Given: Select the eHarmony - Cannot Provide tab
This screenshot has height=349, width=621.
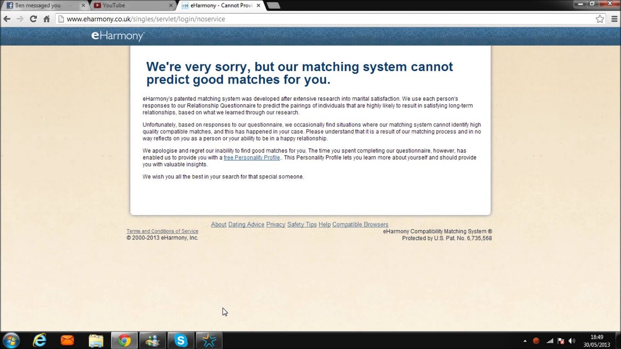Looking at the screenshot, I should [221, 5].
